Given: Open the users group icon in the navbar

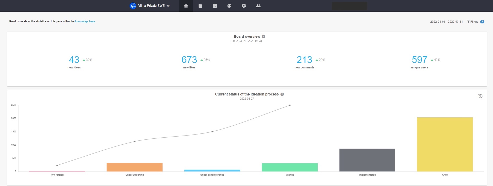Looking at the screenshot, I should (x=258, y=6).
